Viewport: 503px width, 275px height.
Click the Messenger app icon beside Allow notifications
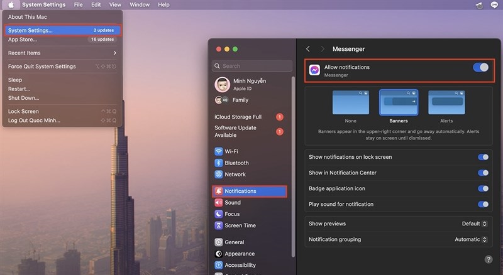pyautogui.click(x=314, y=70)
